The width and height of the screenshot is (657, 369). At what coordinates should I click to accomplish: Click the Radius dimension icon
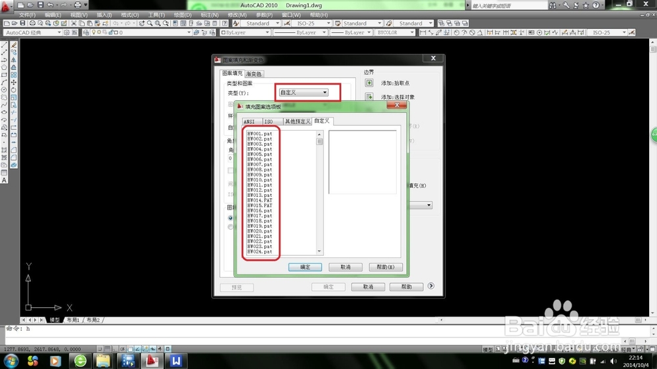(x=457, y=32)
